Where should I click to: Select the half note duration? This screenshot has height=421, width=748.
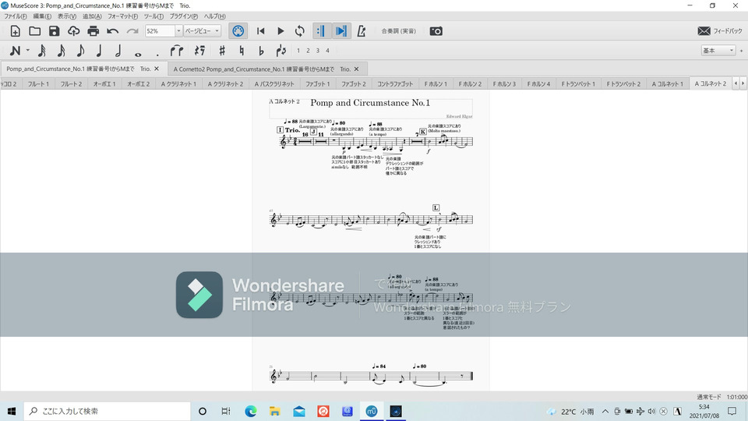[118, 51]
